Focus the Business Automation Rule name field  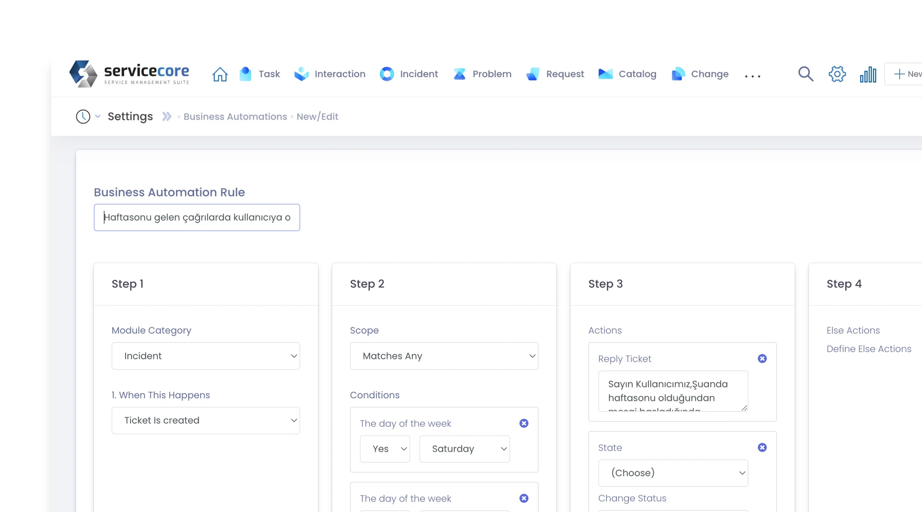click(197, 218)
